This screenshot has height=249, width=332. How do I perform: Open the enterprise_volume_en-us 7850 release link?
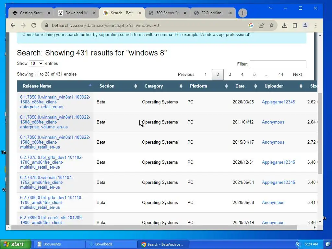coord(55,122)
